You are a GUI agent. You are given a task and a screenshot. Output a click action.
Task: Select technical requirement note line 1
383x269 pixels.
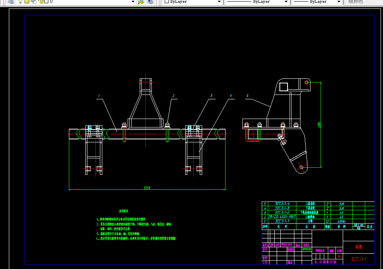[121, 219]
